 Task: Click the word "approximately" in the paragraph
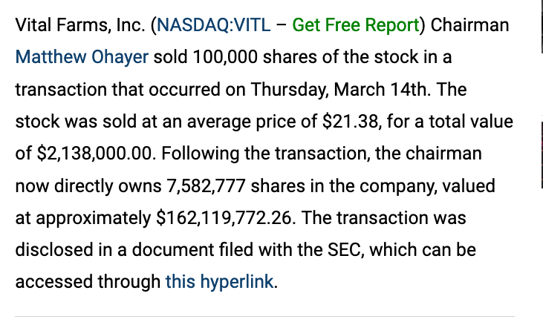pyautogui.click(x=94, y=218)
